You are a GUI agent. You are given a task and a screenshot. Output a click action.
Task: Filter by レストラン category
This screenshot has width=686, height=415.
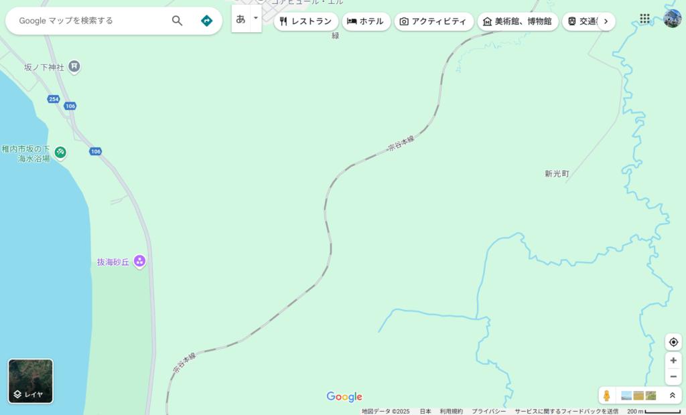tap(305, 21)
